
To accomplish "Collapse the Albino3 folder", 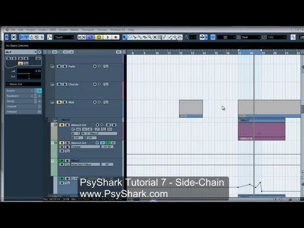I will [x=54, y=120].
